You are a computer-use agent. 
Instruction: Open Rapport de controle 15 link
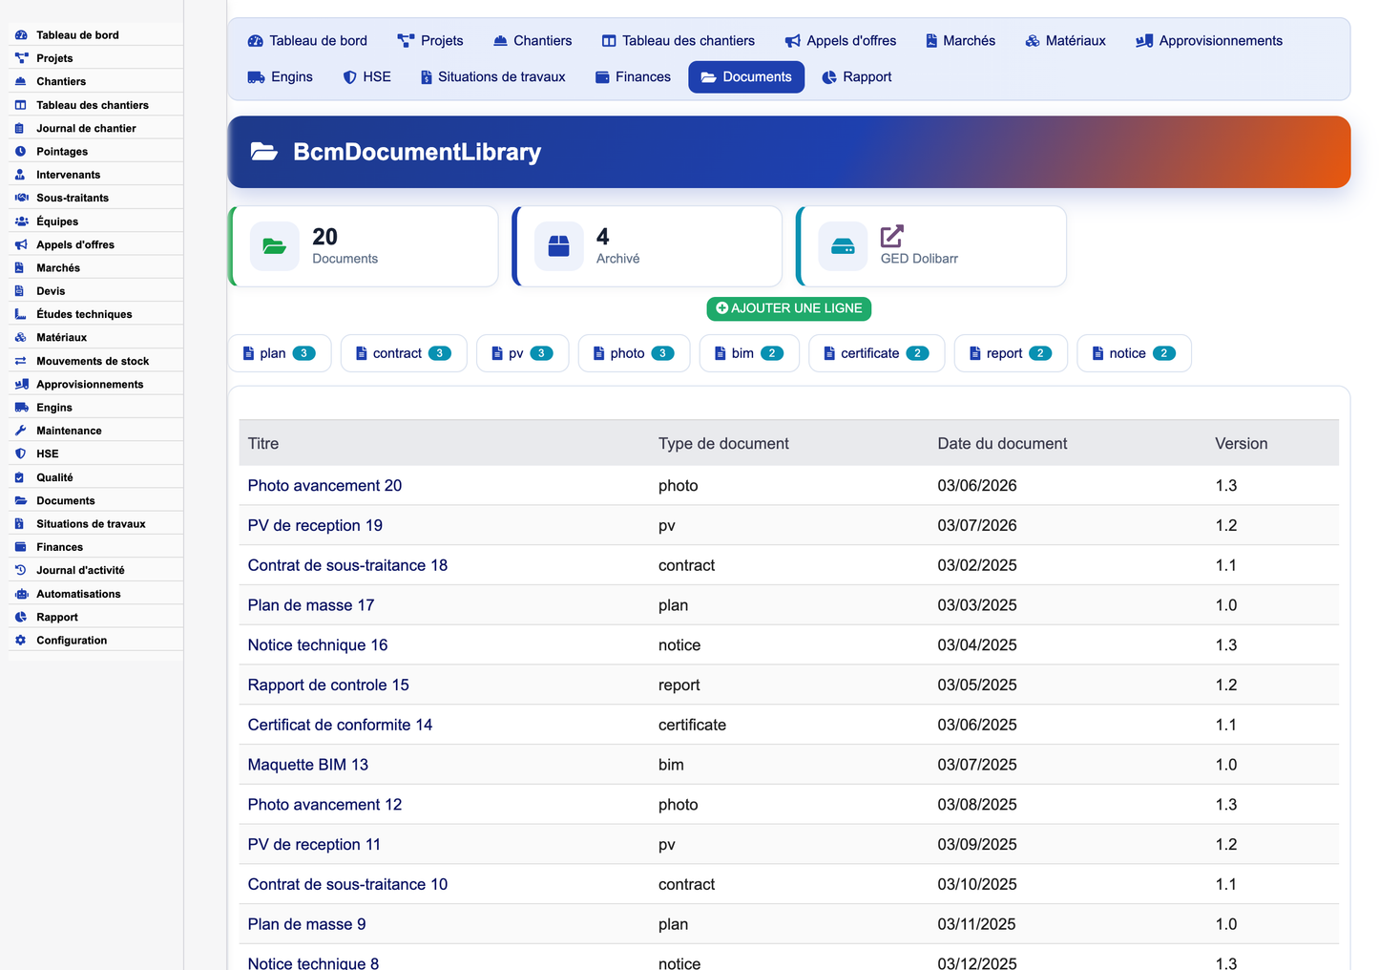[328, 685]
